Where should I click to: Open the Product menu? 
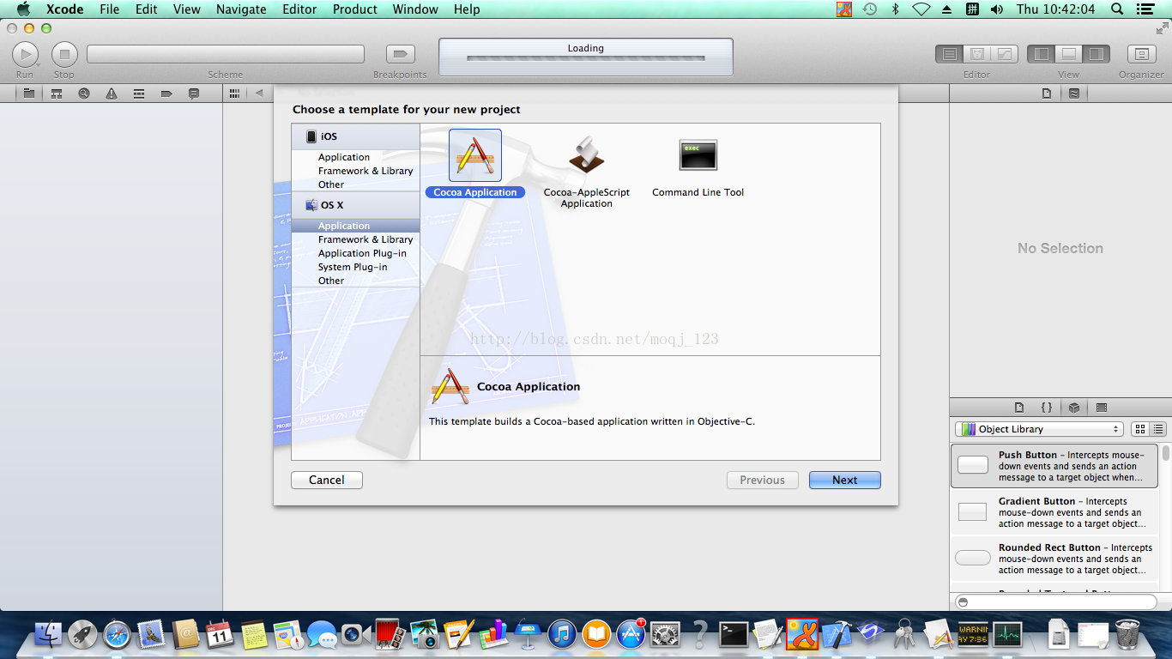[x=355, y=9]
